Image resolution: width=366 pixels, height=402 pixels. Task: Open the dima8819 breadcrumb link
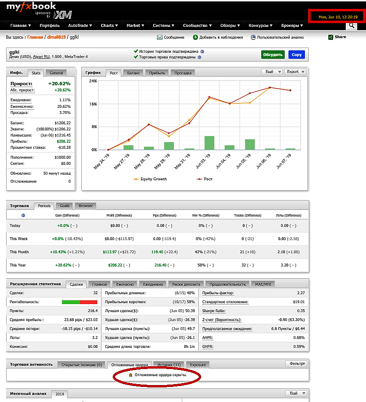coord(56,37)
